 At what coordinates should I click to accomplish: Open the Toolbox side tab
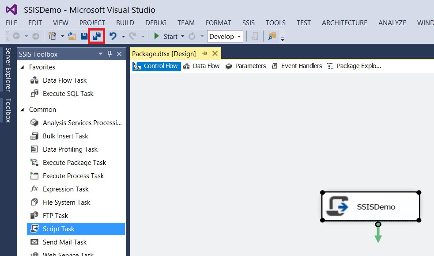(8, 110)
